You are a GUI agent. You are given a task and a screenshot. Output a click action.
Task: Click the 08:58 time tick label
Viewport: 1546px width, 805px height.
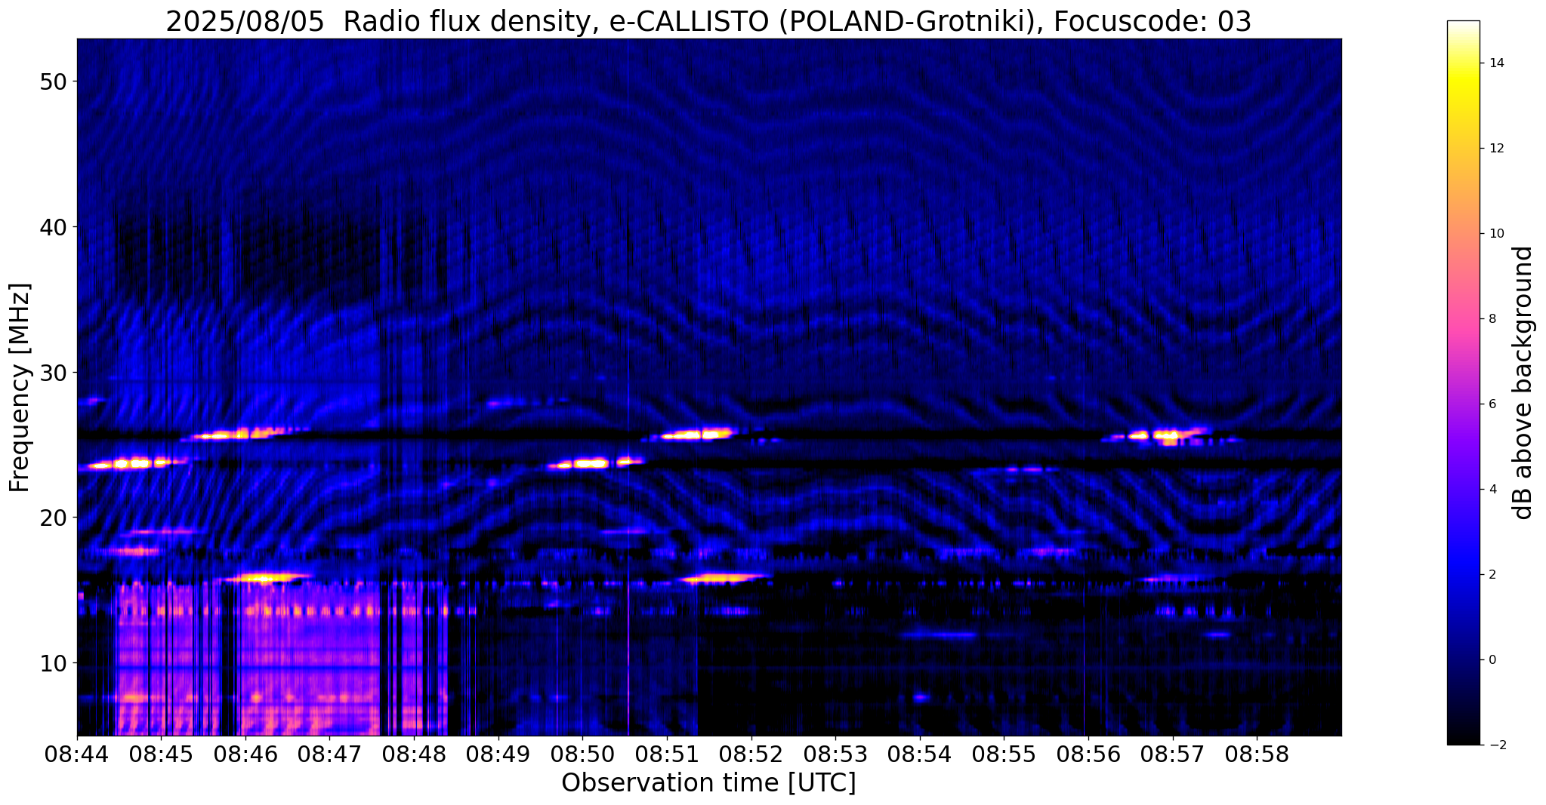(1257, 754)
